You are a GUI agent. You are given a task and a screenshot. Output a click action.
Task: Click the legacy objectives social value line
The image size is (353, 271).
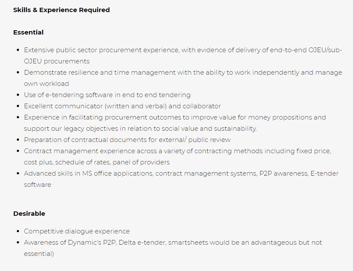(x=141, y=129)
